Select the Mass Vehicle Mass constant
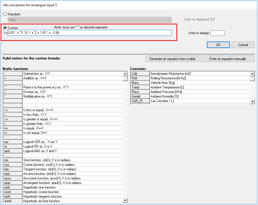 click(x=190, y=83)
